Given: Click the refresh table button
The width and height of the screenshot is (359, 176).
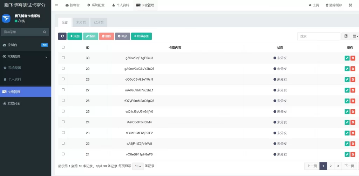Looking at the screenshot, I should 62,36.
